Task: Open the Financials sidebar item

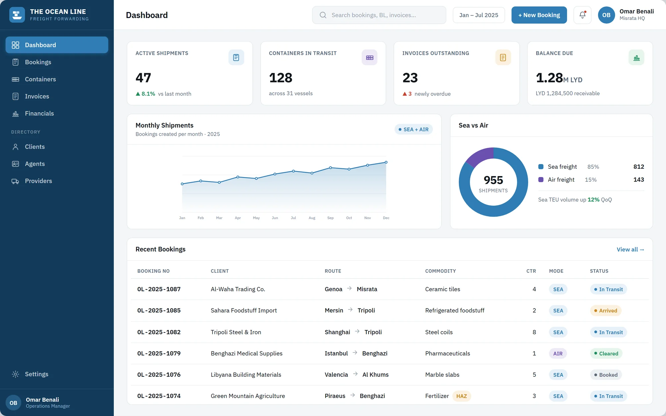Action: [57, 113]
